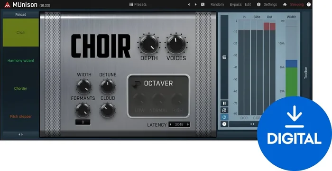Click the copy icon on meter sidebar
332x171 pixels.
click(224, 57)
